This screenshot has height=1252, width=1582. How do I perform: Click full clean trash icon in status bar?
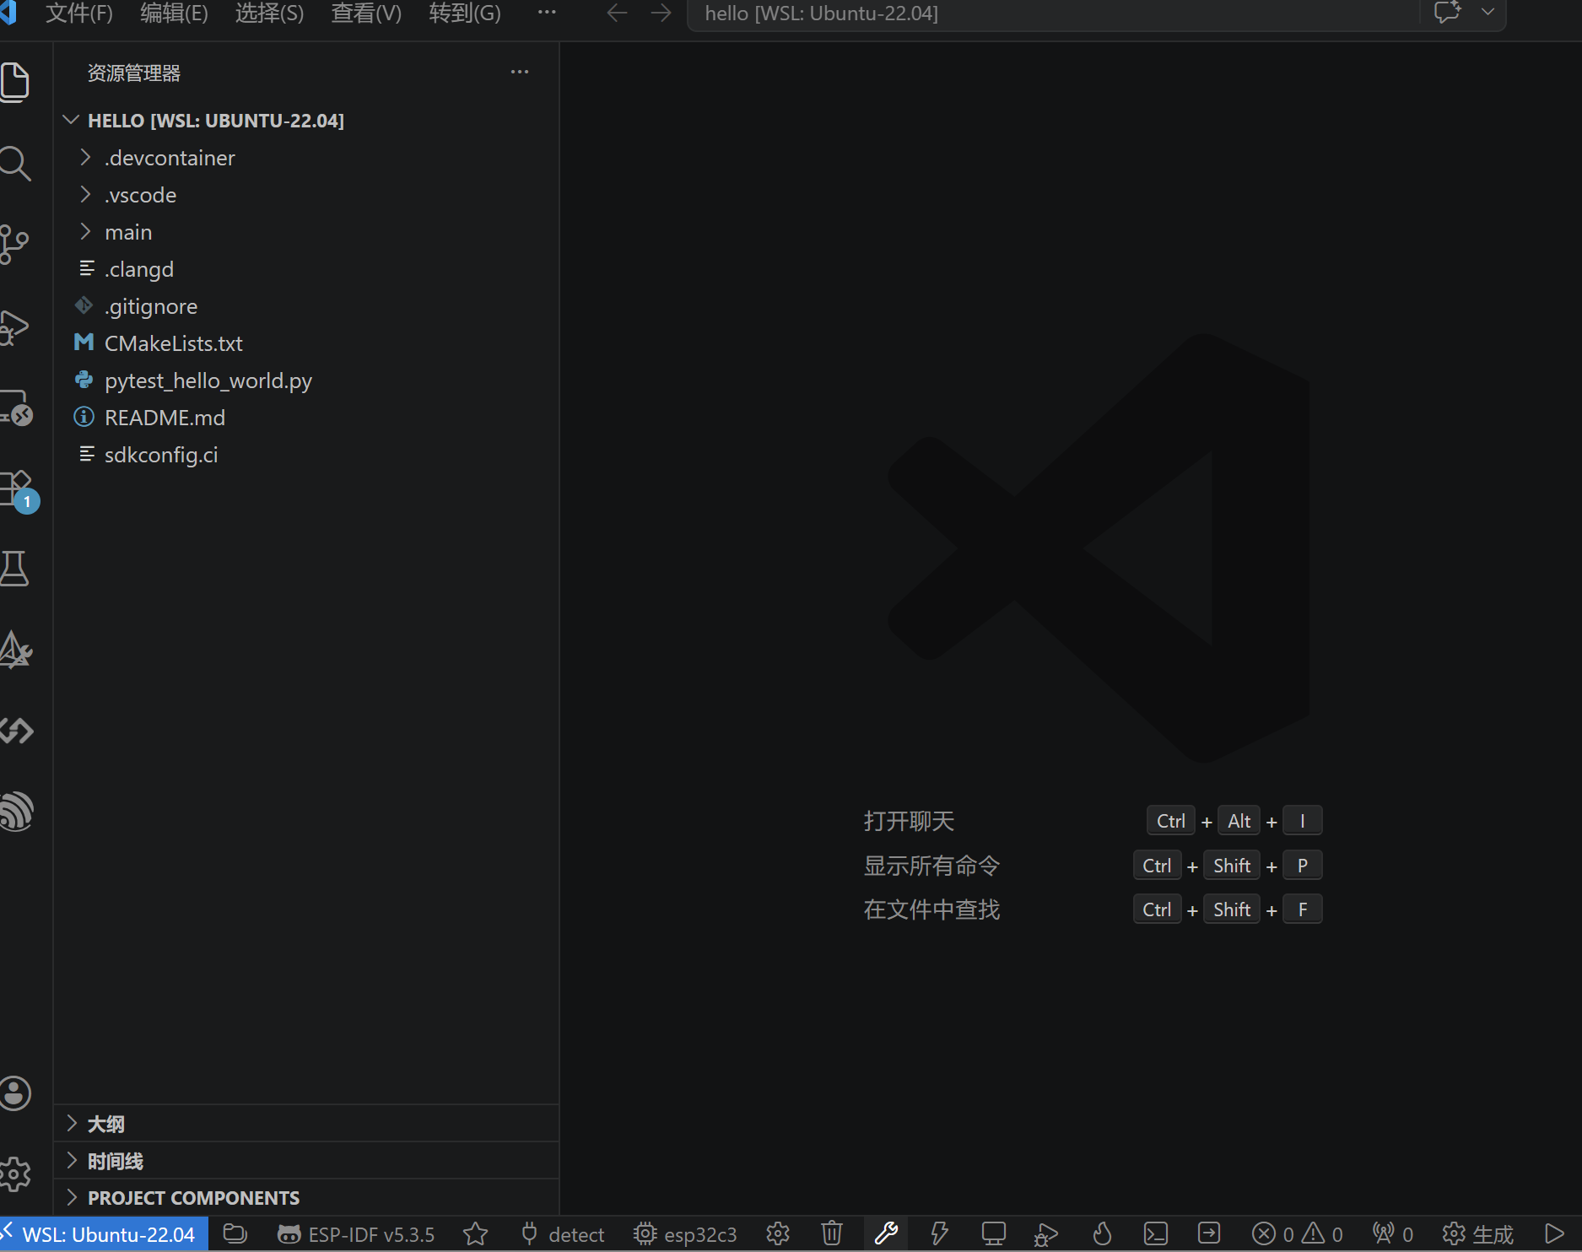click(832, 1234)
